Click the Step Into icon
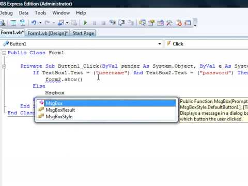Viewport: 248px width, 186px height. click(x=113, y=23)
